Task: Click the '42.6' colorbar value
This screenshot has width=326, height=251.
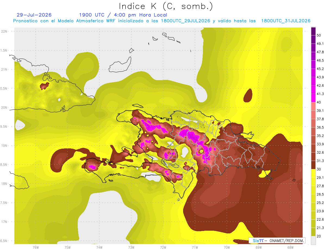Action: click(320, 86)
